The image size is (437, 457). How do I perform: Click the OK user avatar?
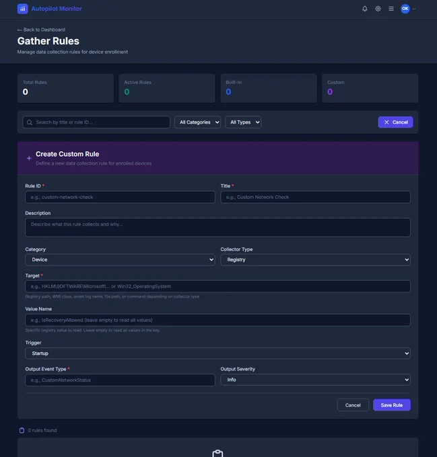coord(405,9)
